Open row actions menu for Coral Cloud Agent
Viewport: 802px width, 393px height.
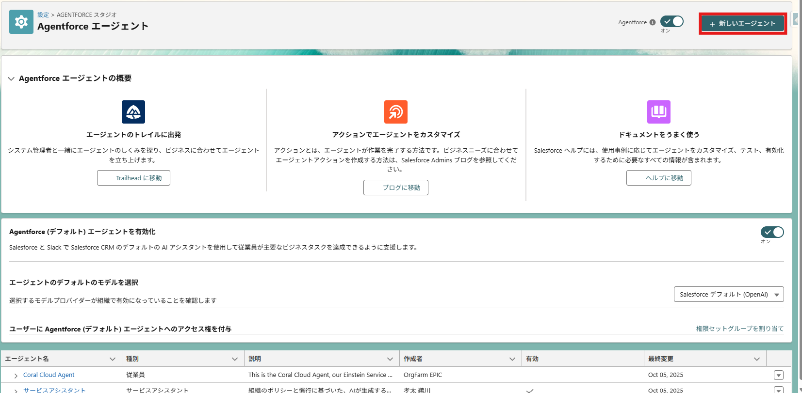point(778,375)
